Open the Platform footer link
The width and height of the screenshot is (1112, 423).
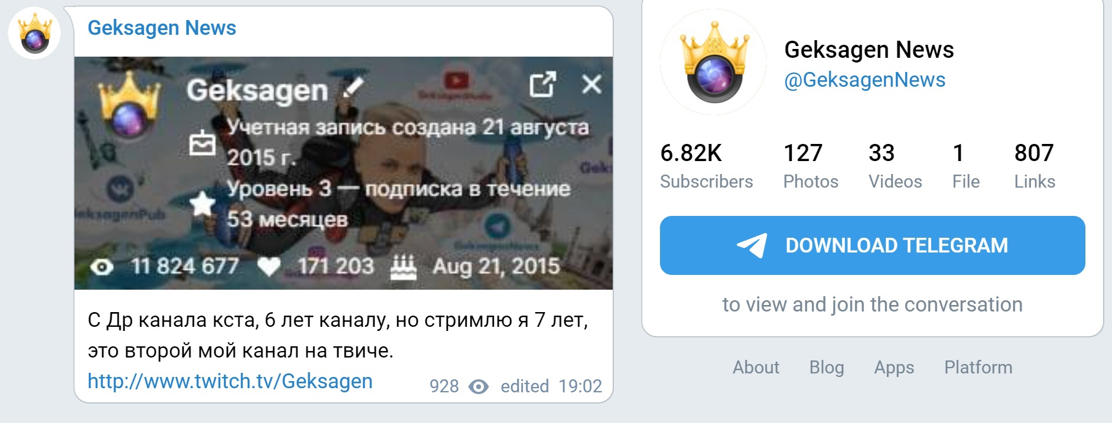(978, 367)
